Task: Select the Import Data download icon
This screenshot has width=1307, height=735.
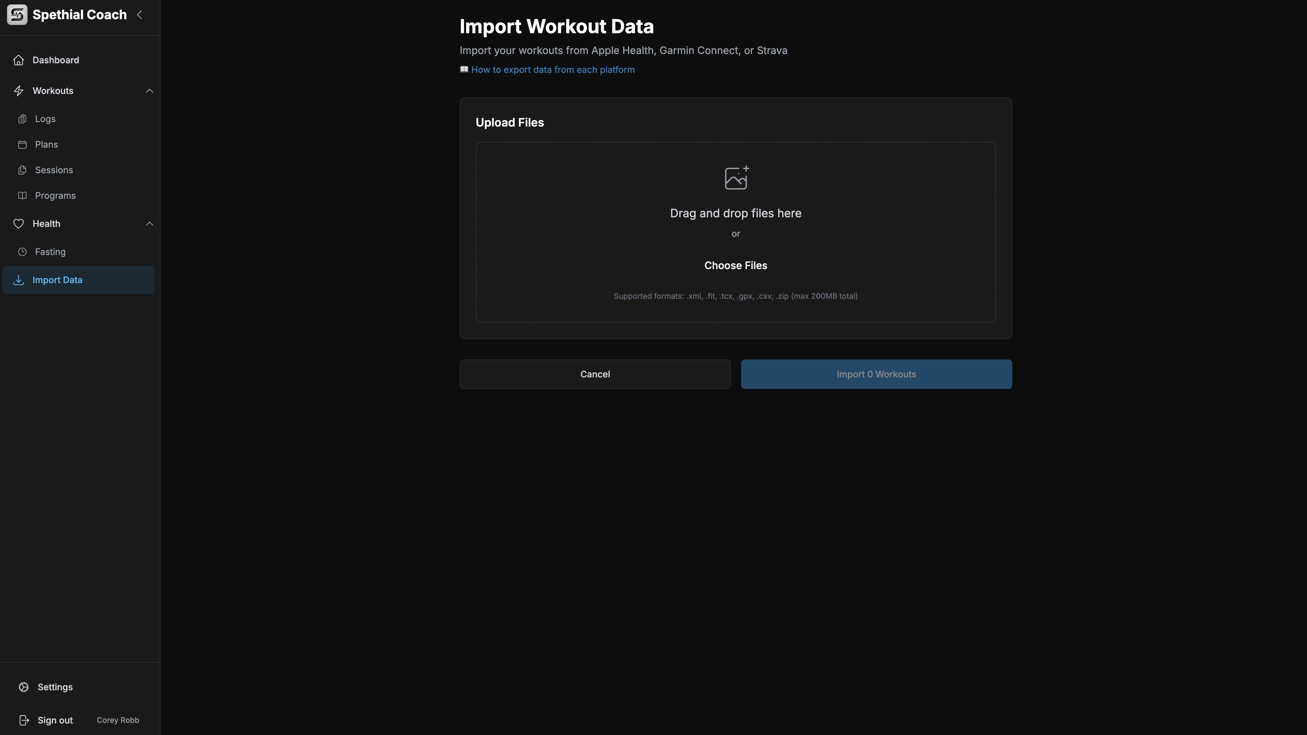Action: 18,280
